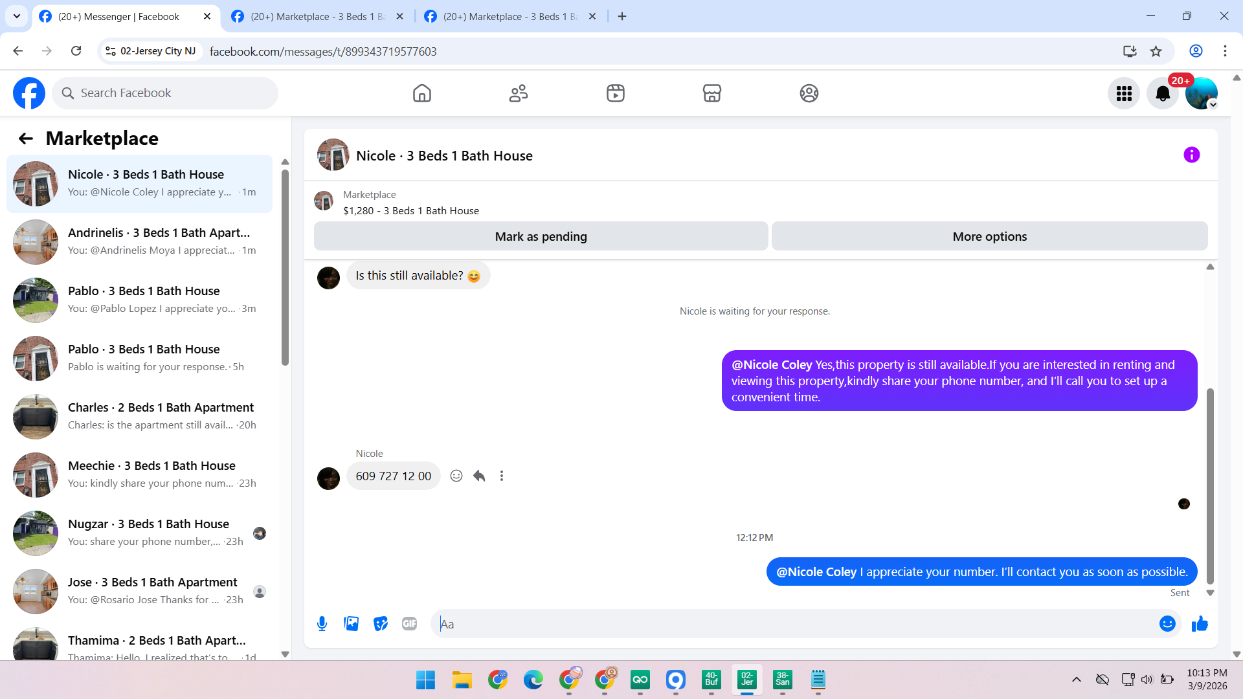1243x699 pixels.
Task: Click the More options button
Action: (x=989, y=236)
